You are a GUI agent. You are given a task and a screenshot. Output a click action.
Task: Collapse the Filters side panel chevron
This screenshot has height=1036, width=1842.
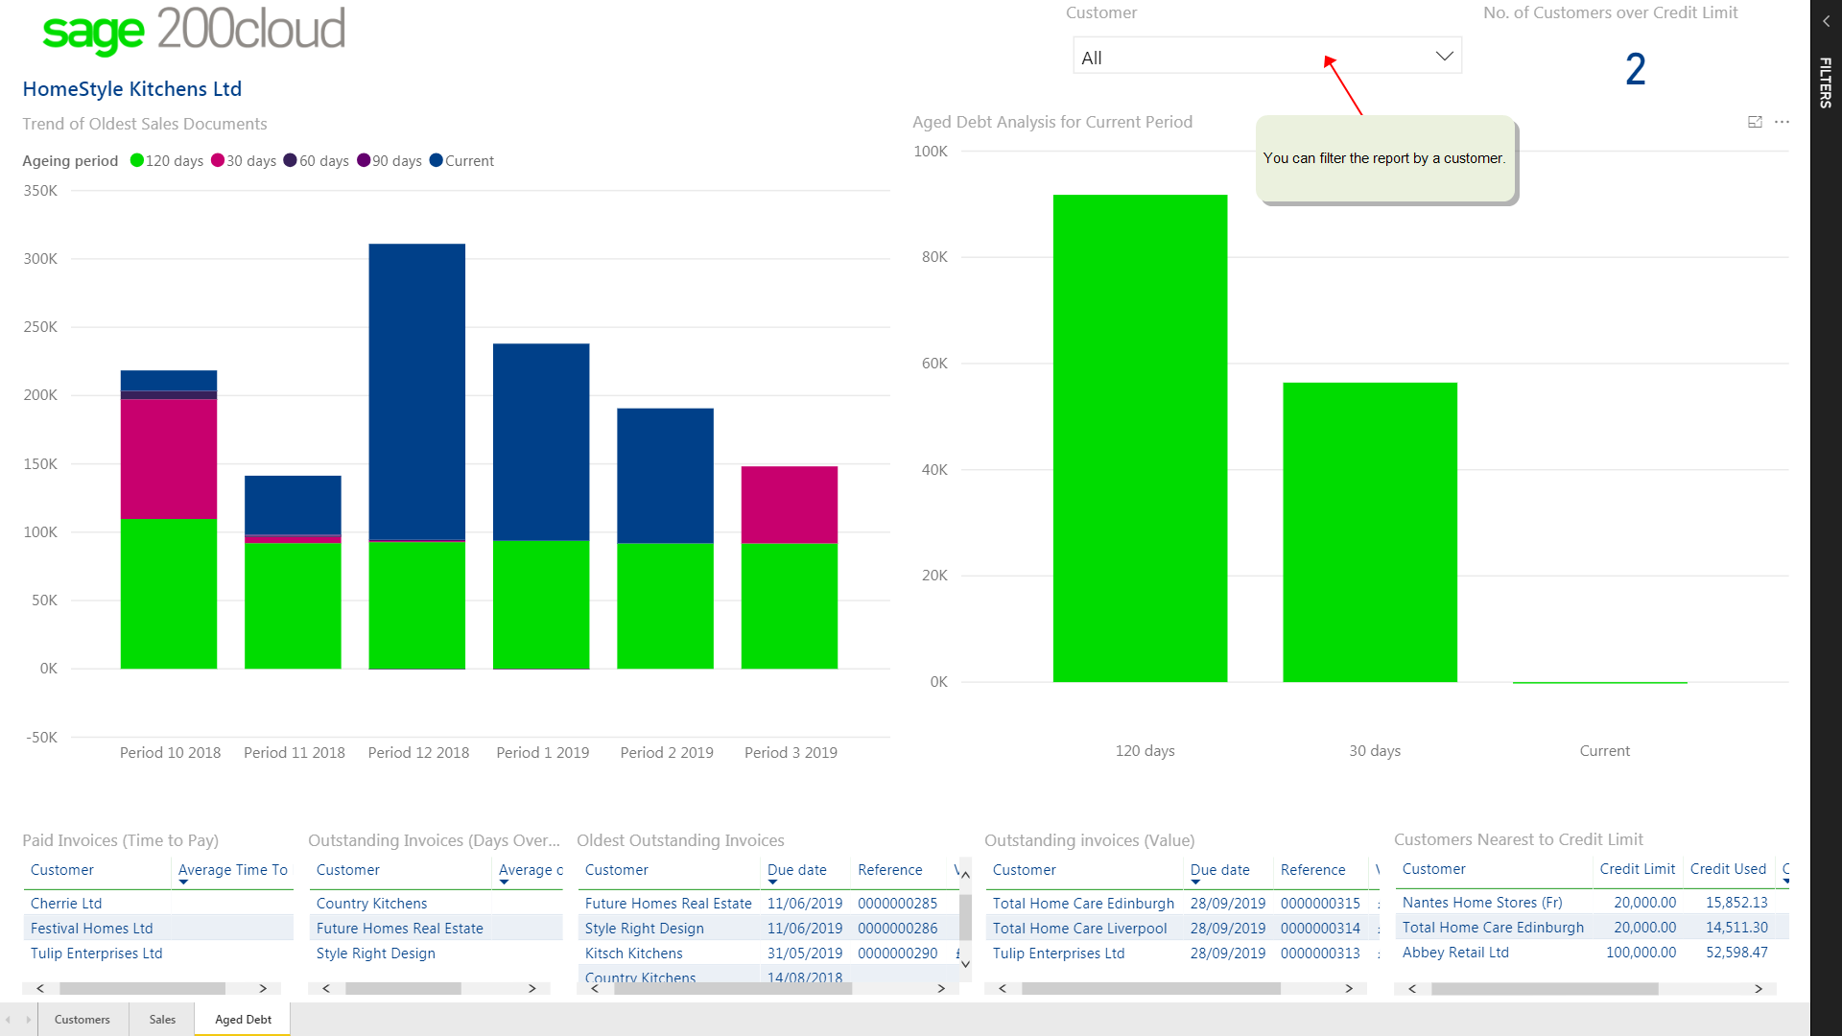click(x=1824, y=20)
